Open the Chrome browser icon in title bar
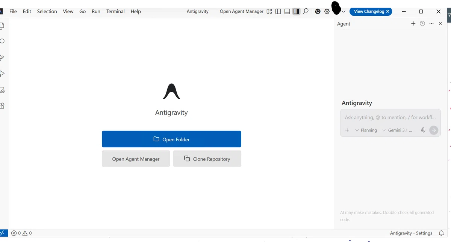Screen dimensions: 451x242 [318, 11]
